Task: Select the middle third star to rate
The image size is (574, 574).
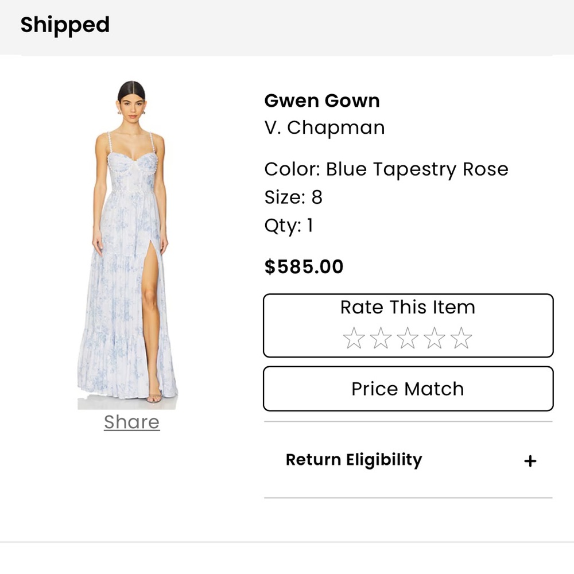Action: [407, 338]
